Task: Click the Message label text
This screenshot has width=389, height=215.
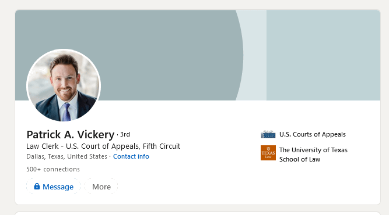Action: pyautogui.click(x=58, y=187)
